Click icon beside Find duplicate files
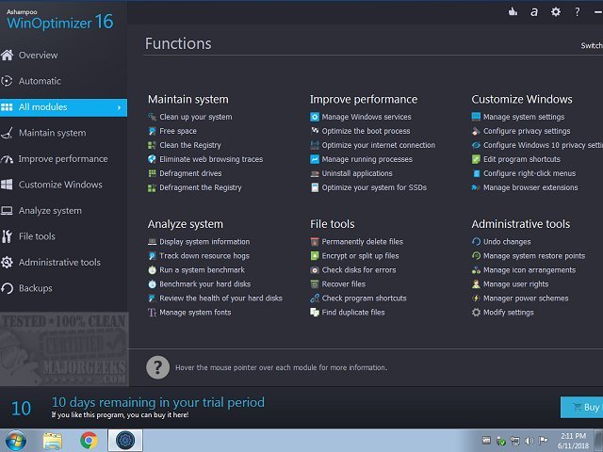 click(x=315, y=312)
